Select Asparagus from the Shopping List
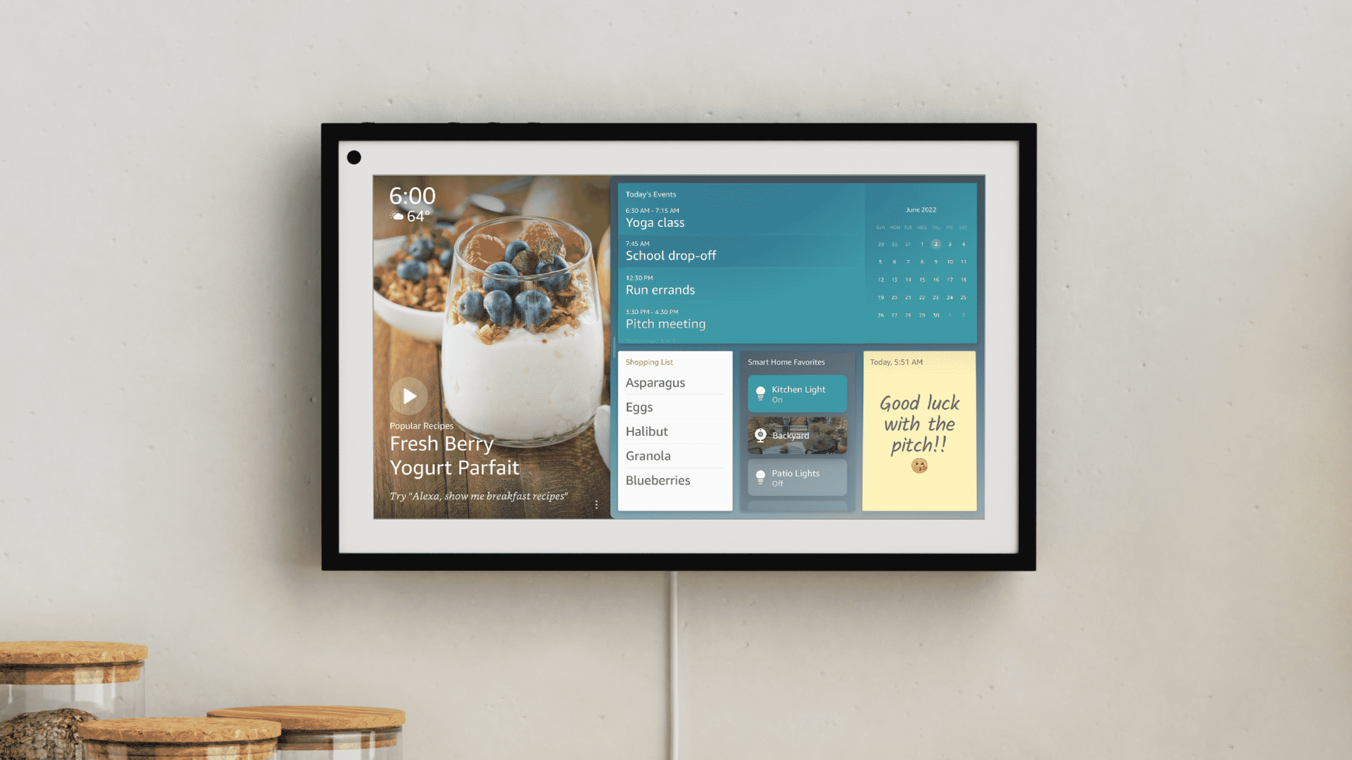Image resolution: width=1352 pixels, height=760 pixels. click(x=655, y=382)
